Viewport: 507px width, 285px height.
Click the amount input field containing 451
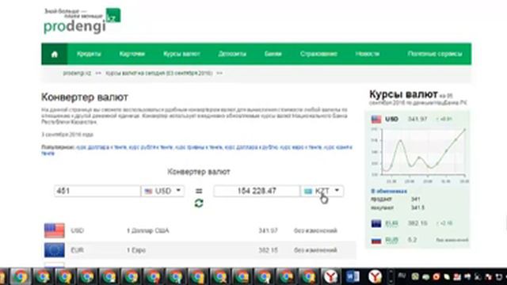tap(97, 191)
